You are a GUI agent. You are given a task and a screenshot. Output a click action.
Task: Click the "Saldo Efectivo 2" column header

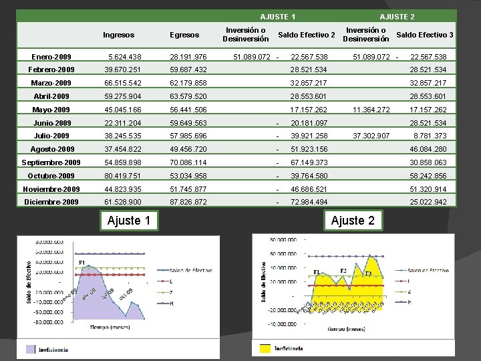tap(307, 35)
